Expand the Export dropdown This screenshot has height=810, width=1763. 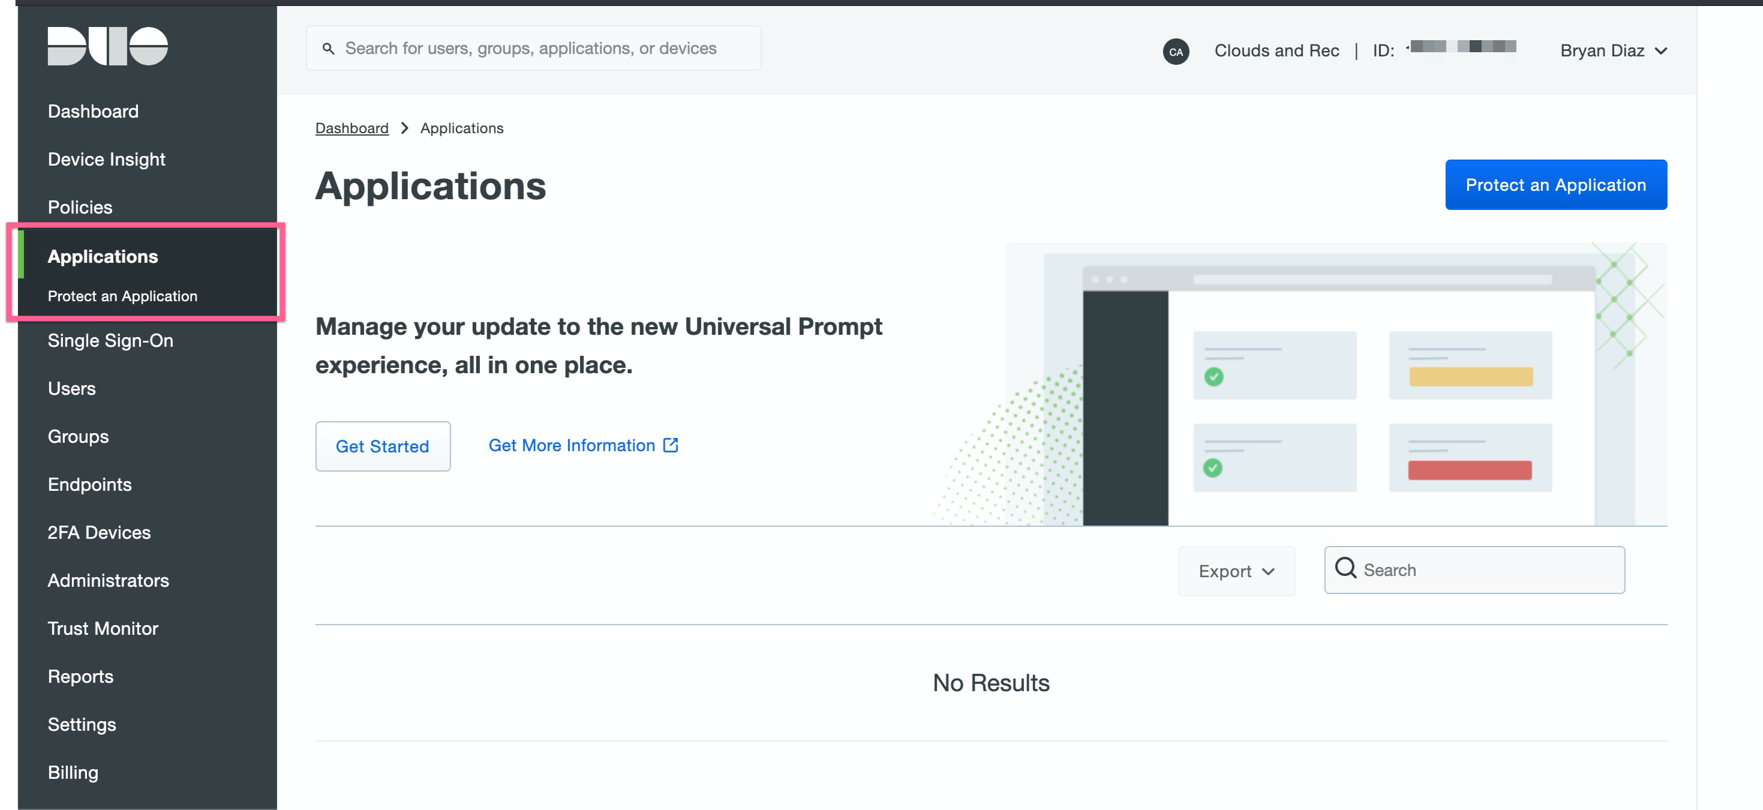pos(1235,571)
